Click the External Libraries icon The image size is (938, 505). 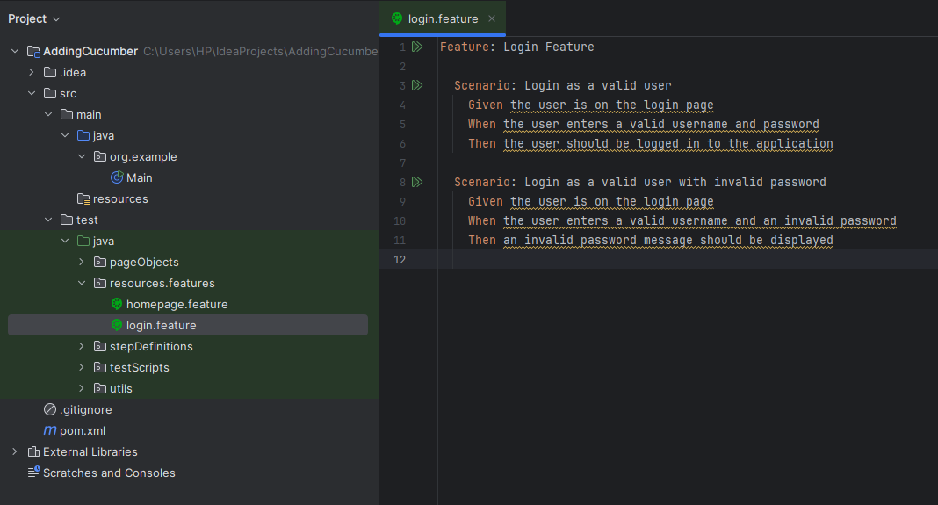pyautogui.click(x=33, y=451)
